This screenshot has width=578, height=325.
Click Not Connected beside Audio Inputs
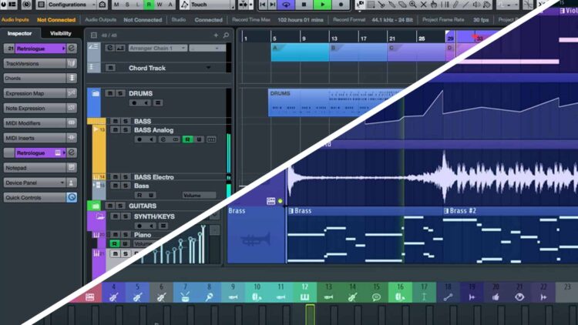(x=56, y=20)
